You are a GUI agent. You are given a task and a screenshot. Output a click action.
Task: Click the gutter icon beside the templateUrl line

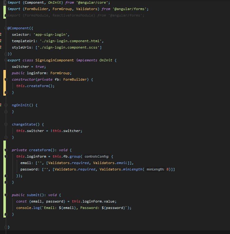coord(1,41)
